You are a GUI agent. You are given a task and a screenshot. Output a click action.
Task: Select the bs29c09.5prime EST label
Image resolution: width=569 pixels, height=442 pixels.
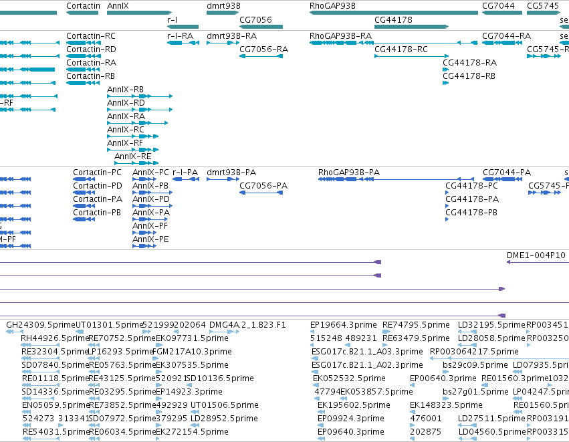[x=475, y=365]
